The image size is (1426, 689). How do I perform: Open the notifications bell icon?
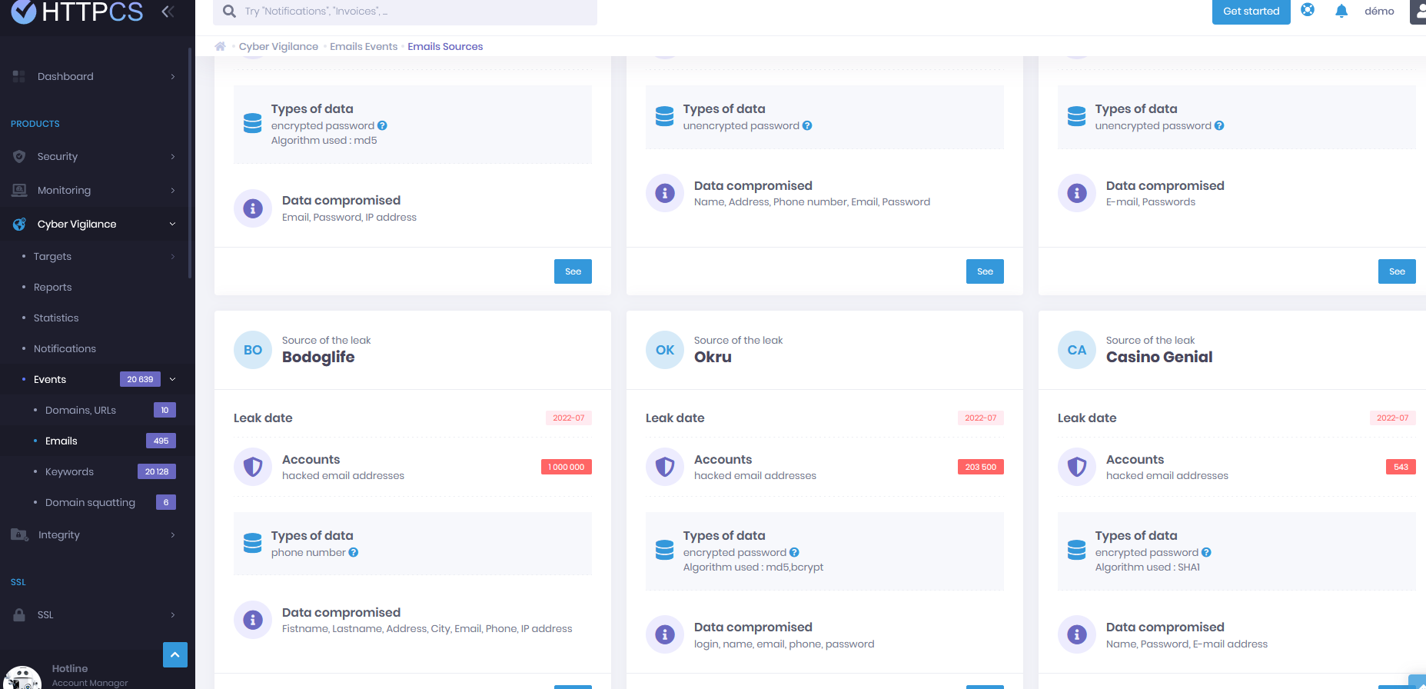[1341, 11]
